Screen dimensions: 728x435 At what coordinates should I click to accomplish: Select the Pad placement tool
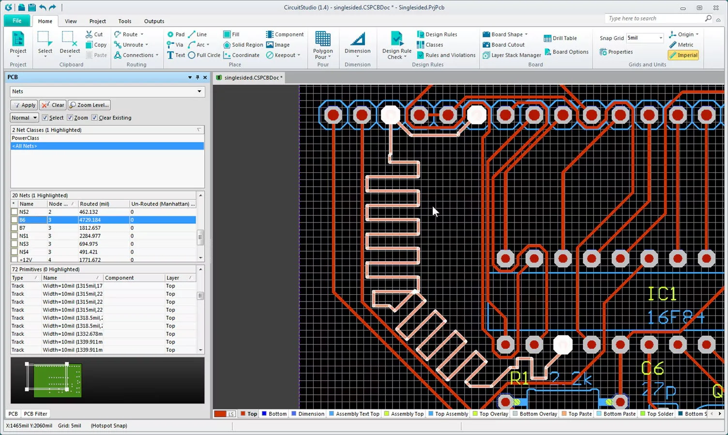point(175,34)
